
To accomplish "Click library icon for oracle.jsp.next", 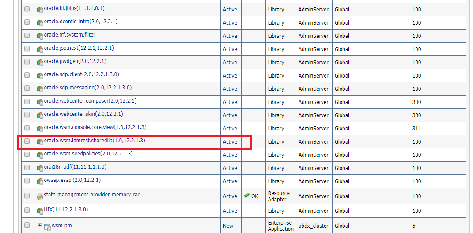I will pyautogui.click(x=40, y=49).
